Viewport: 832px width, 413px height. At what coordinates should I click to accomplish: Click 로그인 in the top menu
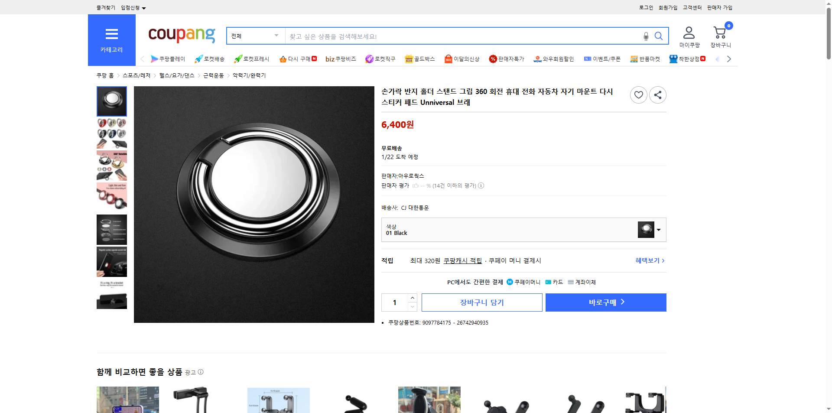[645, 7]
